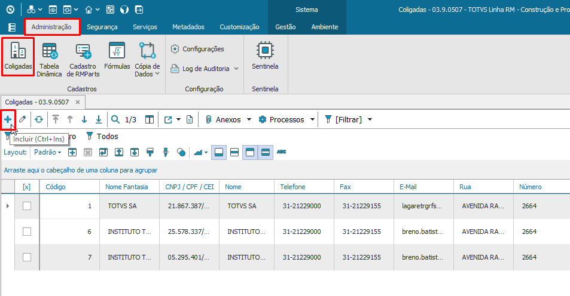The height and width of the screenshot is (296, 570).
Task: Toggle the double band view button
Action: [x=266, y=152]
